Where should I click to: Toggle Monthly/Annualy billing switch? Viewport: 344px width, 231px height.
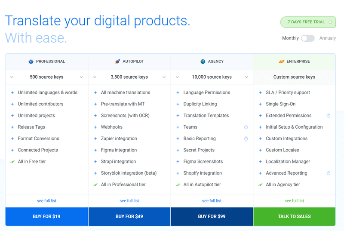pos(307,38)
